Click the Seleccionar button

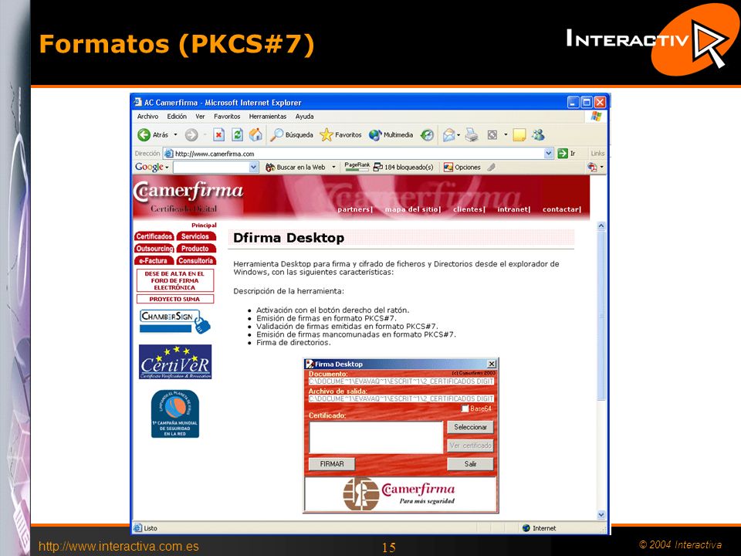[x=470, y=427]
